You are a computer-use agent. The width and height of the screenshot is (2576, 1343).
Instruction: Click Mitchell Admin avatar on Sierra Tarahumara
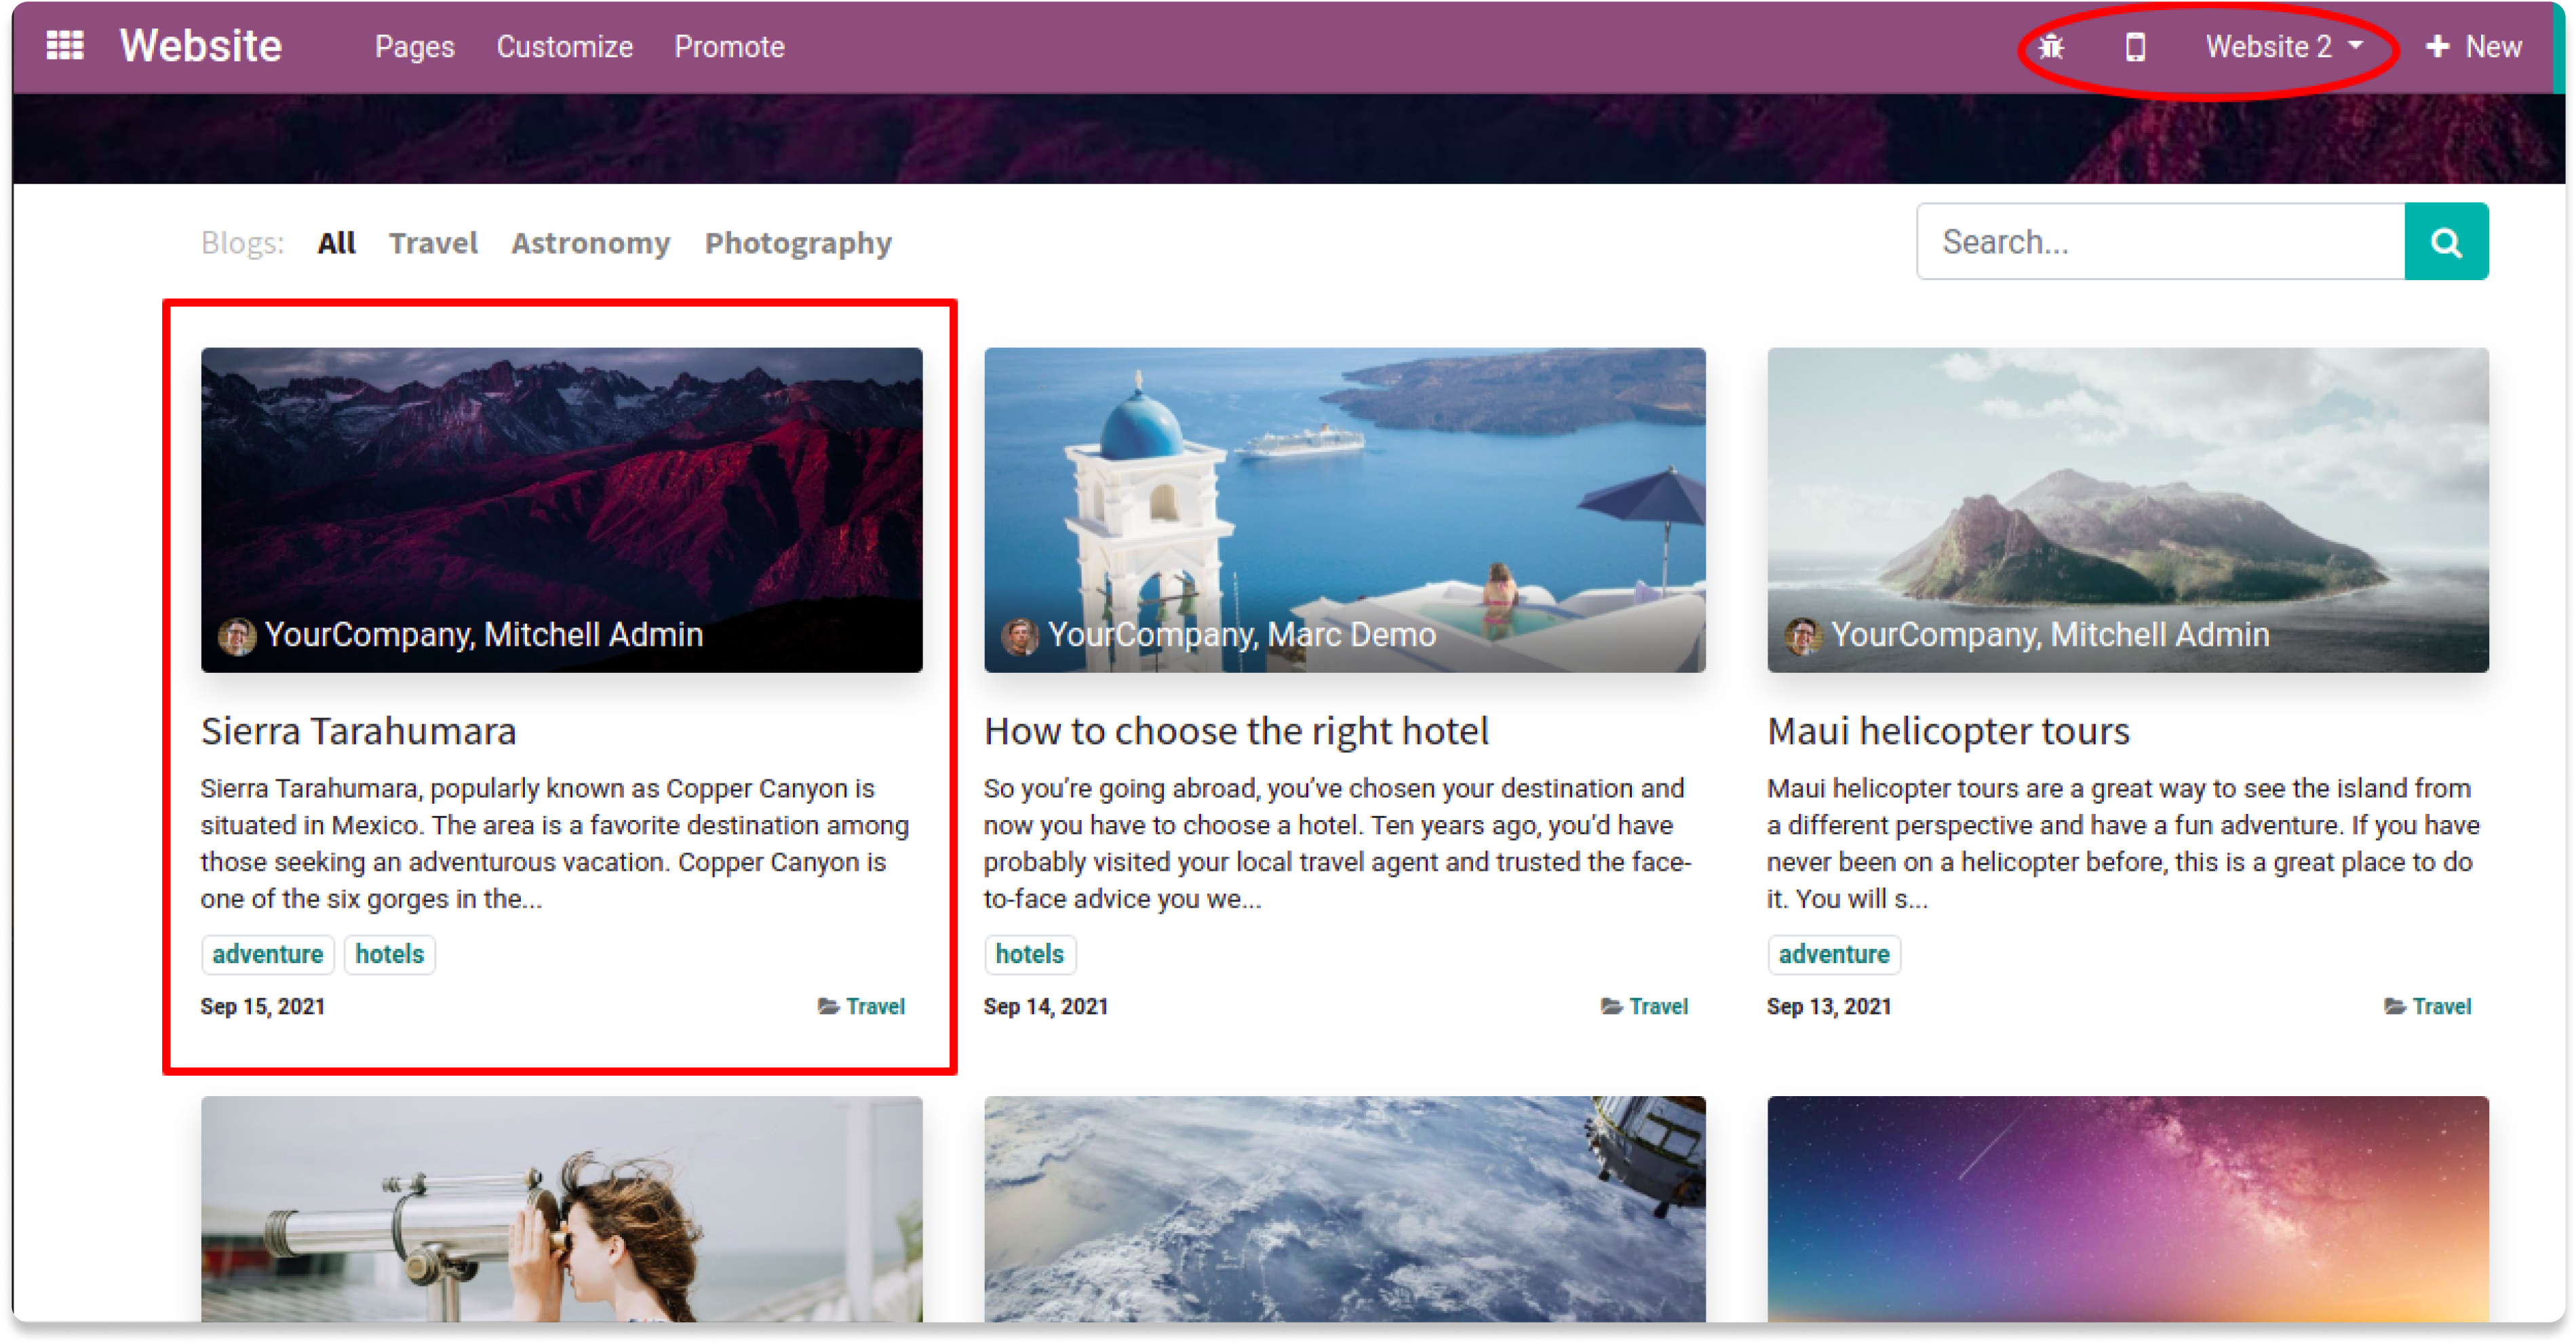(237, 636)
